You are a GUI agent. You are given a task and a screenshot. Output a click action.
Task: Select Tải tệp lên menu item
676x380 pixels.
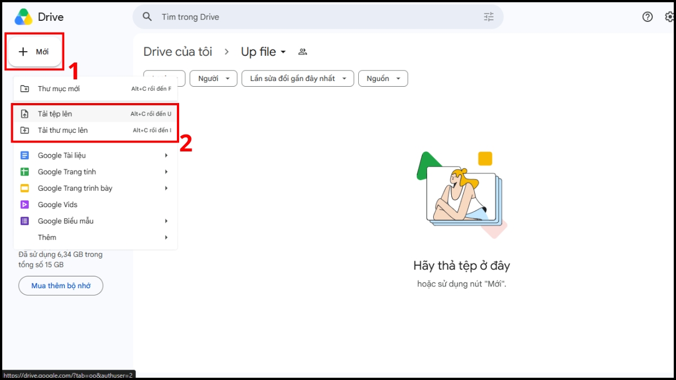pyautogui.click(x=95, y=114)
